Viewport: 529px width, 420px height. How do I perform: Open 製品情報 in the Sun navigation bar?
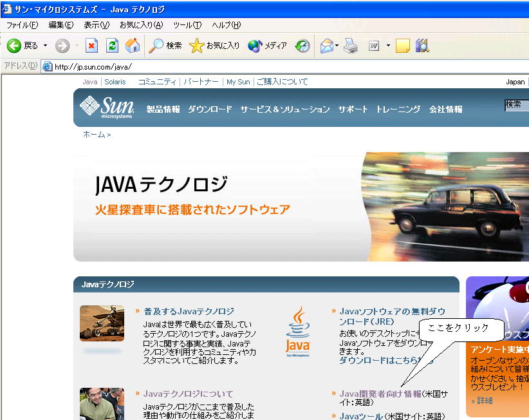pyautogui.click(x=163, y=109)
